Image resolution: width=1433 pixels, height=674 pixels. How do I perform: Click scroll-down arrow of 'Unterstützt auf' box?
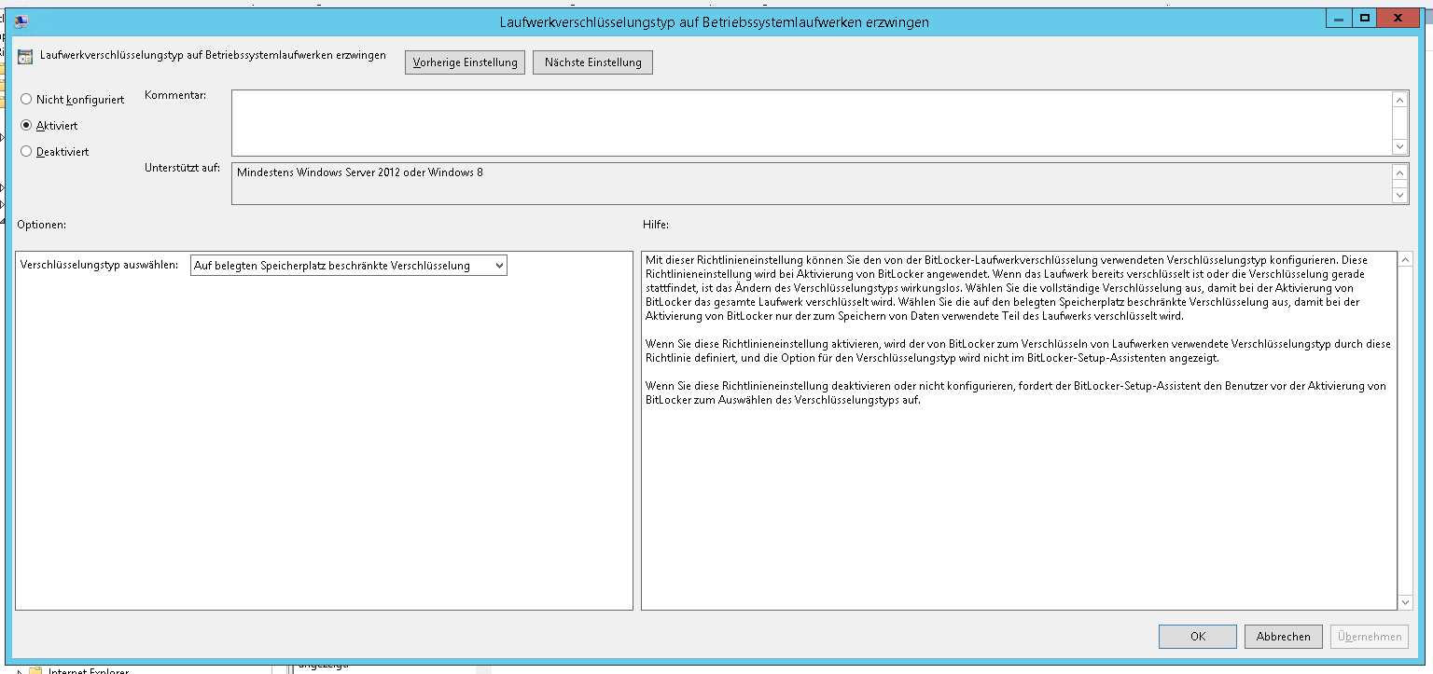[x=1399, y=195]
